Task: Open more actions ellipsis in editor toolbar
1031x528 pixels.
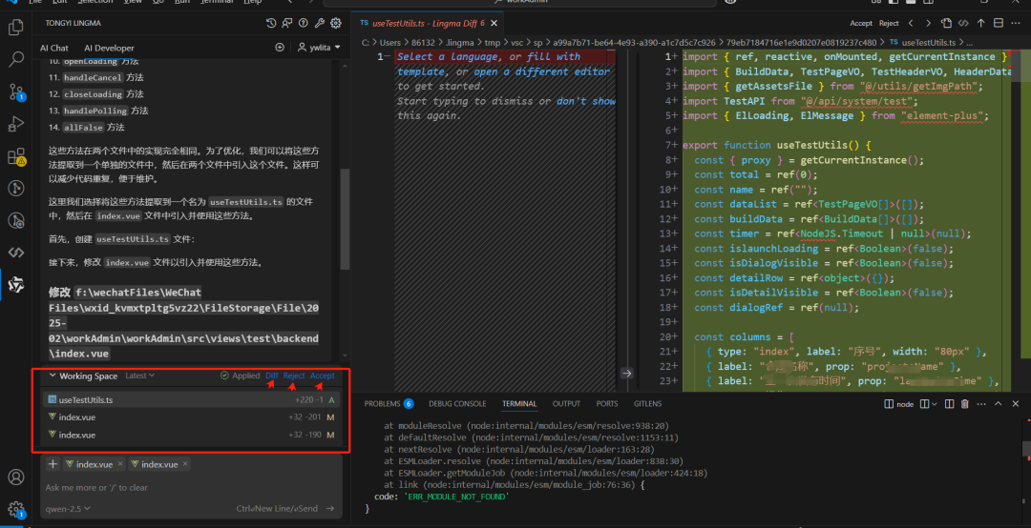Action: pos(1017,23)
